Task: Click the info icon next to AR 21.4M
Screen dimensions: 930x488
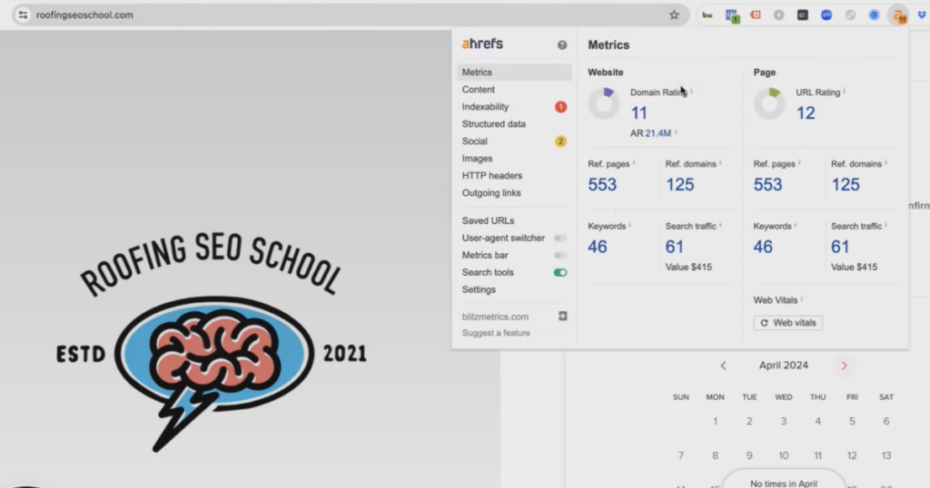Action: [x=676, y=132]
